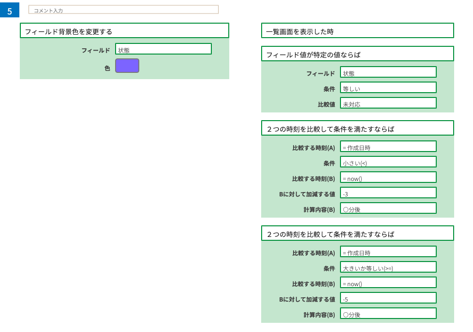
Task: Select the first 2つの時刻を比較して header
Action: tap(357, 128)
